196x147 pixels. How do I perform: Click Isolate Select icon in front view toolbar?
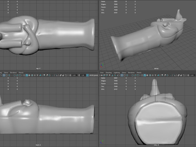56,75
